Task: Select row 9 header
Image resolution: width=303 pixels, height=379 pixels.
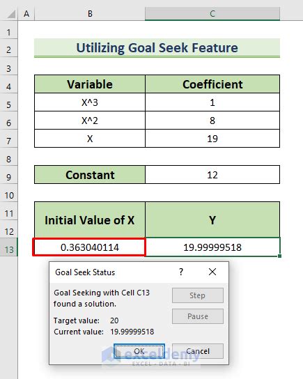Action: coord(9,177)
